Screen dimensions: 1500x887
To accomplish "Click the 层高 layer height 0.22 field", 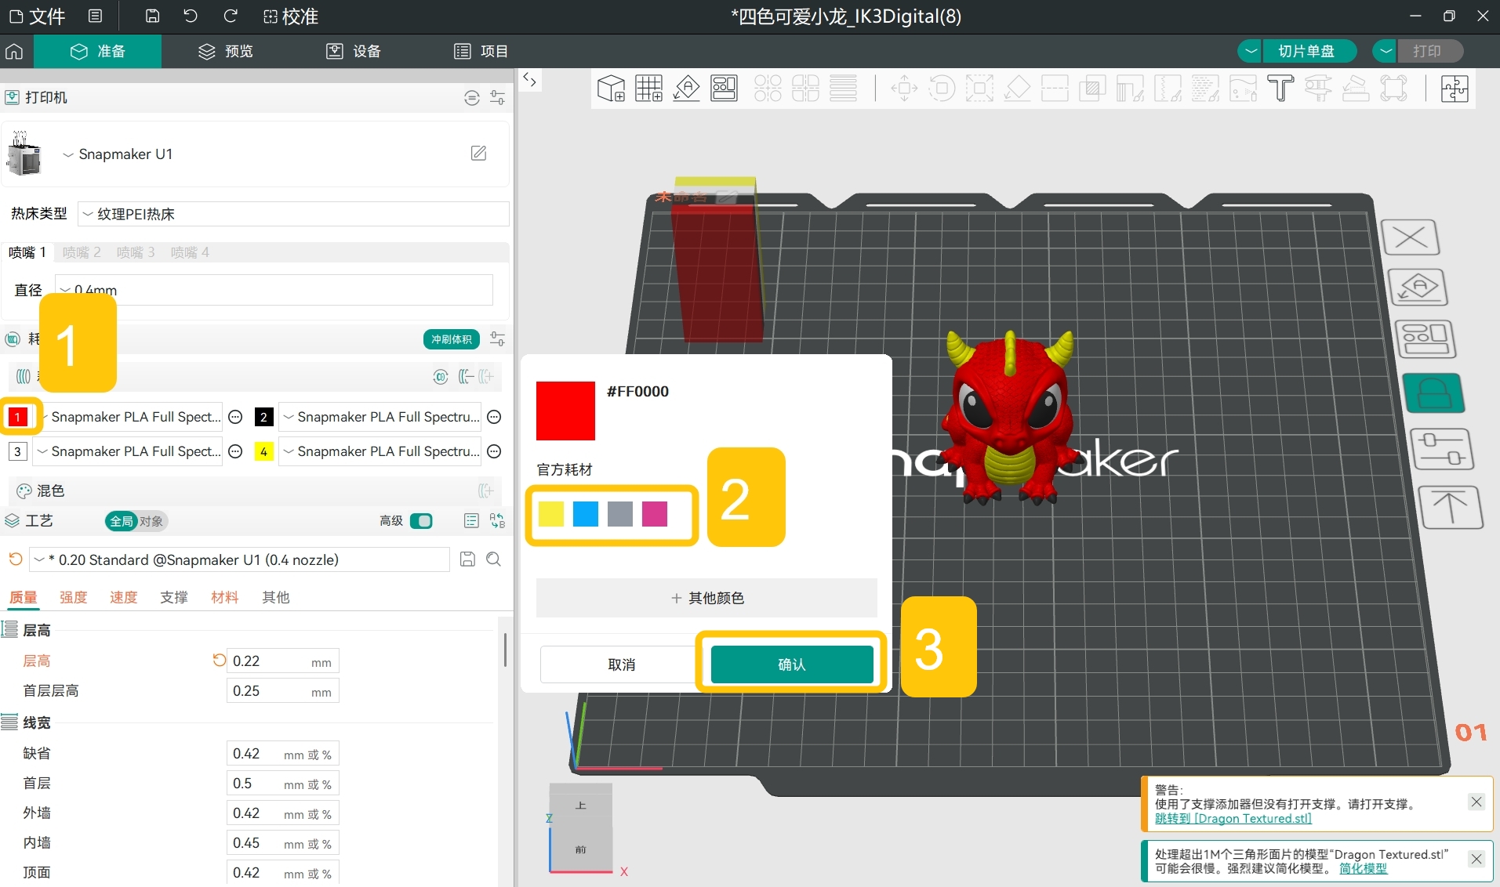I will (282, 661).
